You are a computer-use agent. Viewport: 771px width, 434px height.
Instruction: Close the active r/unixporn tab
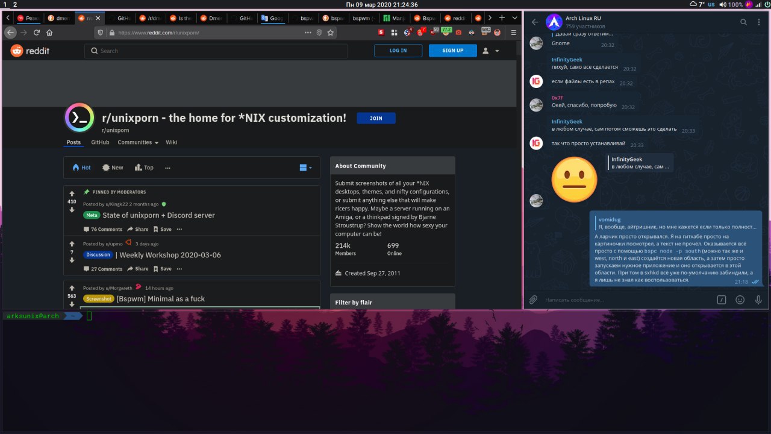click(x=99, y=18)
